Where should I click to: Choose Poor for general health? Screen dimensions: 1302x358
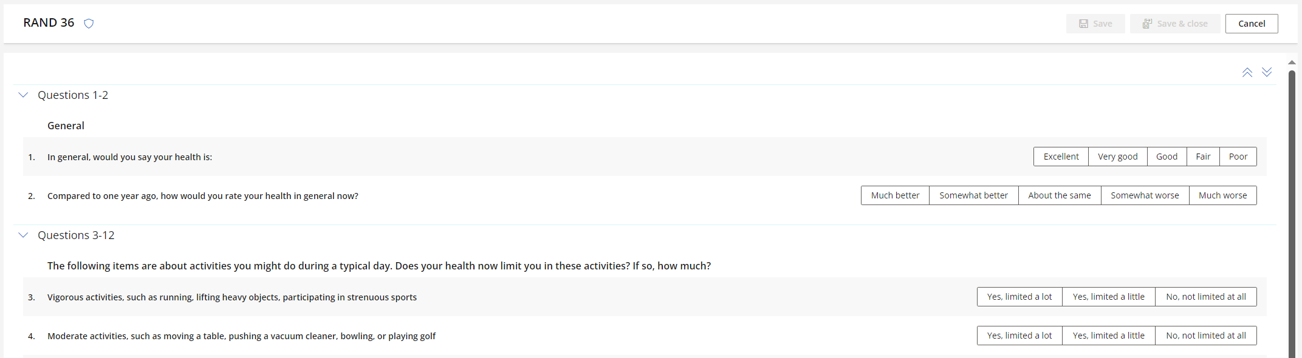(x=1238, y=157)
